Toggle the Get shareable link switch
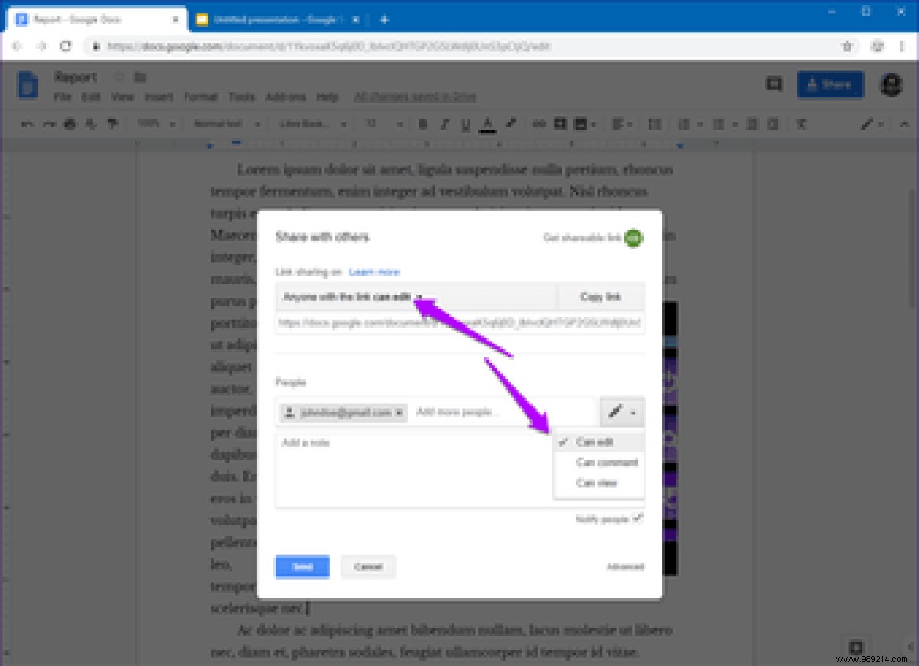 click(x=633, y=236)
